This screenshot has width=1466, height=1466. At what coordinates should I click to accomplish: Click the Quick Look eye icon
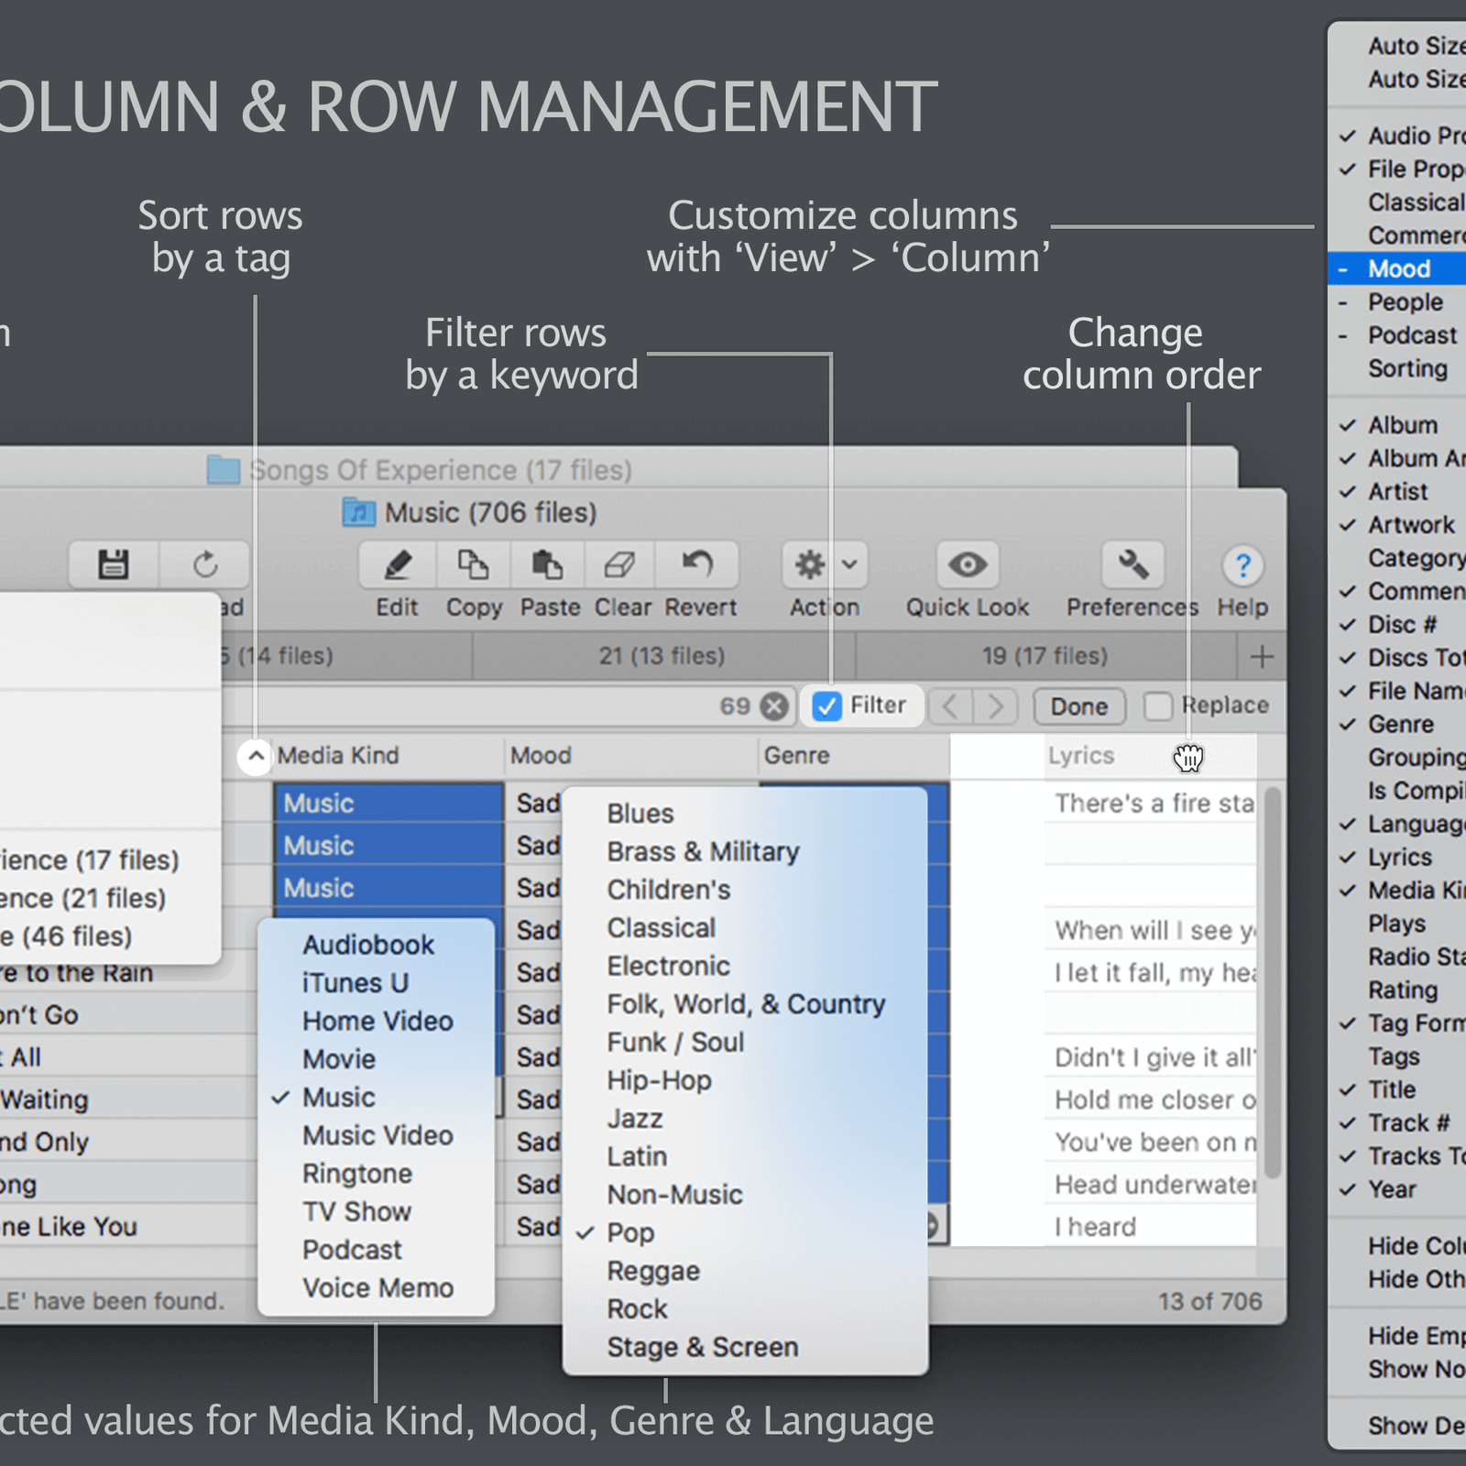click(968, 564)
